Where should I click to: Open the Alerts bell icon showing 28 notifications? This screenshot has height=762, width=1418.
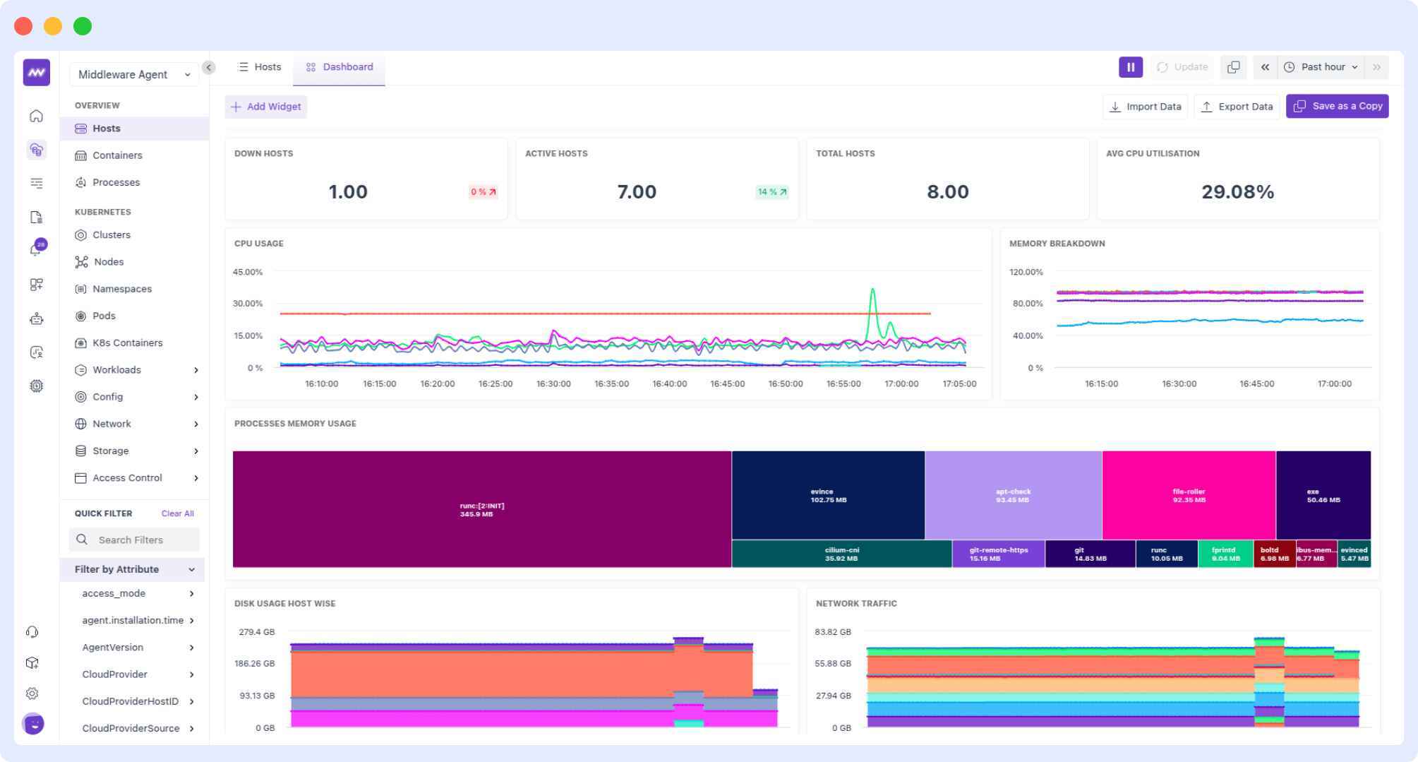tap(36, 244)
